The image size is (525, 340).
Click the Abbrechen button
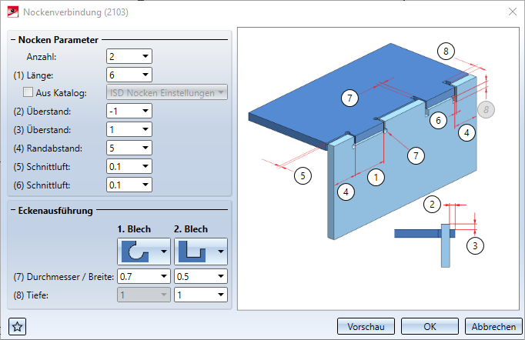(493, 326)
